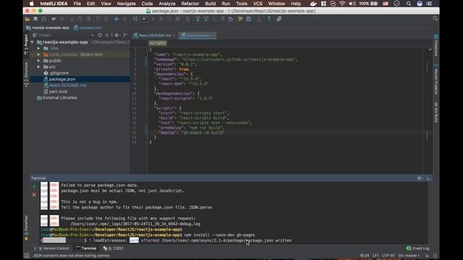
Task: Click the Wi-Fi menu bar icon
Action: (x=342, y=4)
